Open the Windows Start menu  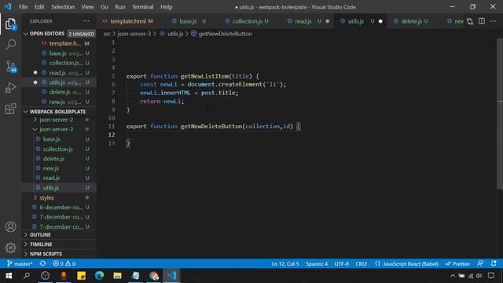point(9,276)
